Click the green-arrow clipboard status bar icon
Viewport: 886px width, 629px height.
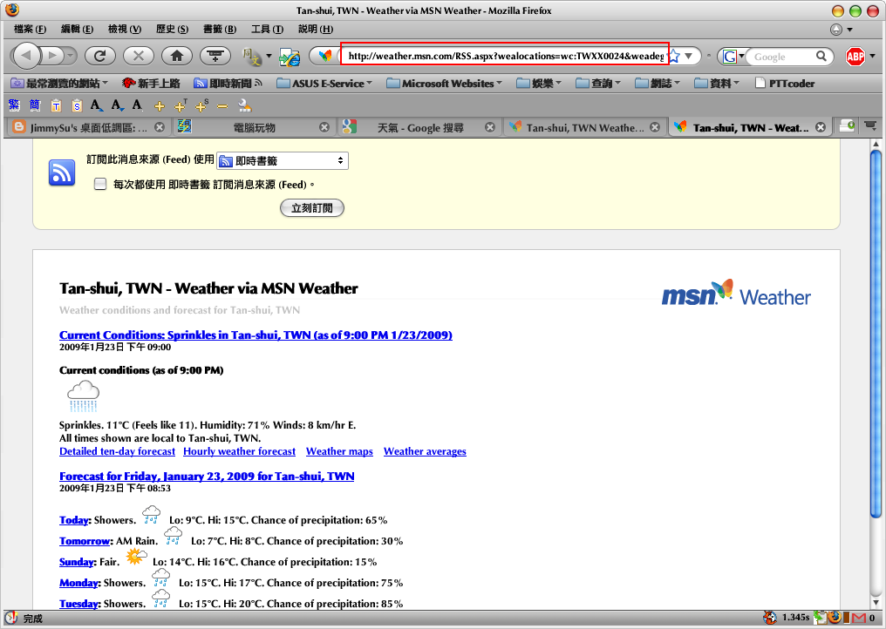pyautogui.click(x=820, y=617)
